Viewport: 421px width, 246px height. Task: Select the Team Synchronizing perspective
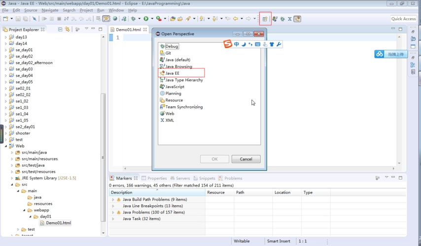(183, 107)
